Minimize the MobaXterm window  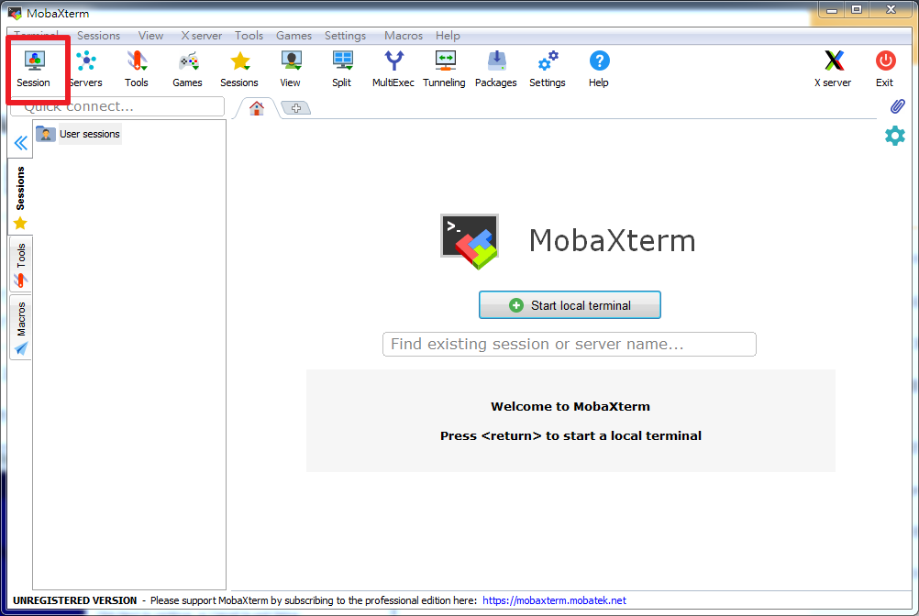coord(832,10)
